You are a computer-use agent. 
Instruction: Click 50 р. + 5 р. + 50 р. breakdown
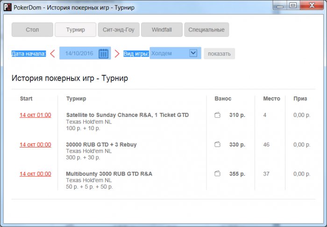tap(89, 187)
